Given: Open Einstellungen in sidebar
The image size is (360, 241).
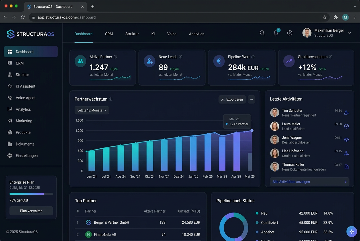Looking at the screenshot, I should click(31, 156).
